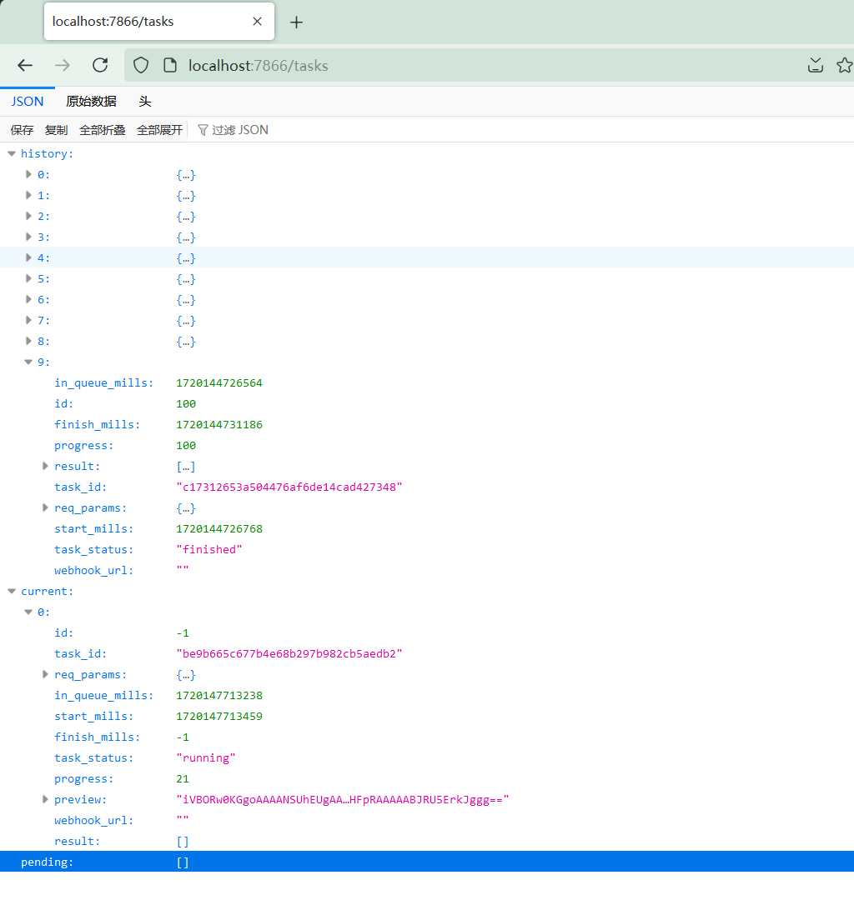The height and width of the screenshot is (900, 854).
Task: Close the localhost:7866/tasks tab
Action: 257,22
